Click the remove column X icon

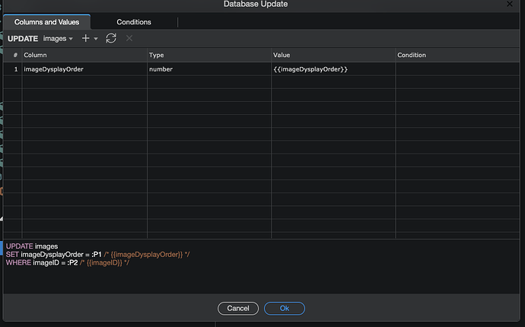(129, 38)
